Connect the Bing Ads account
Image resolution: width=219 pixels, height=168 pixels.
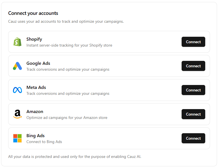click(x=193, y=138)
